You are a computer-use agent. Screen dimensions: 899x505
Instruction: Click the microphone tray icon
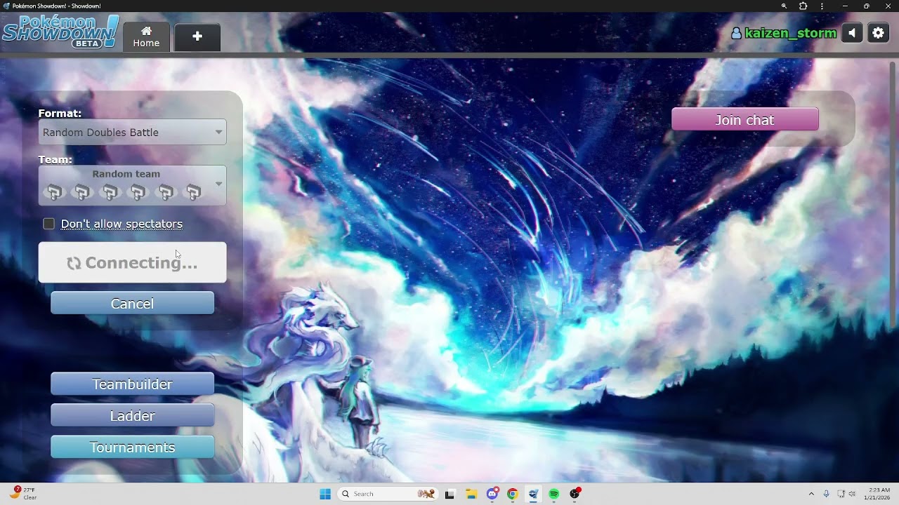point(826,494)
